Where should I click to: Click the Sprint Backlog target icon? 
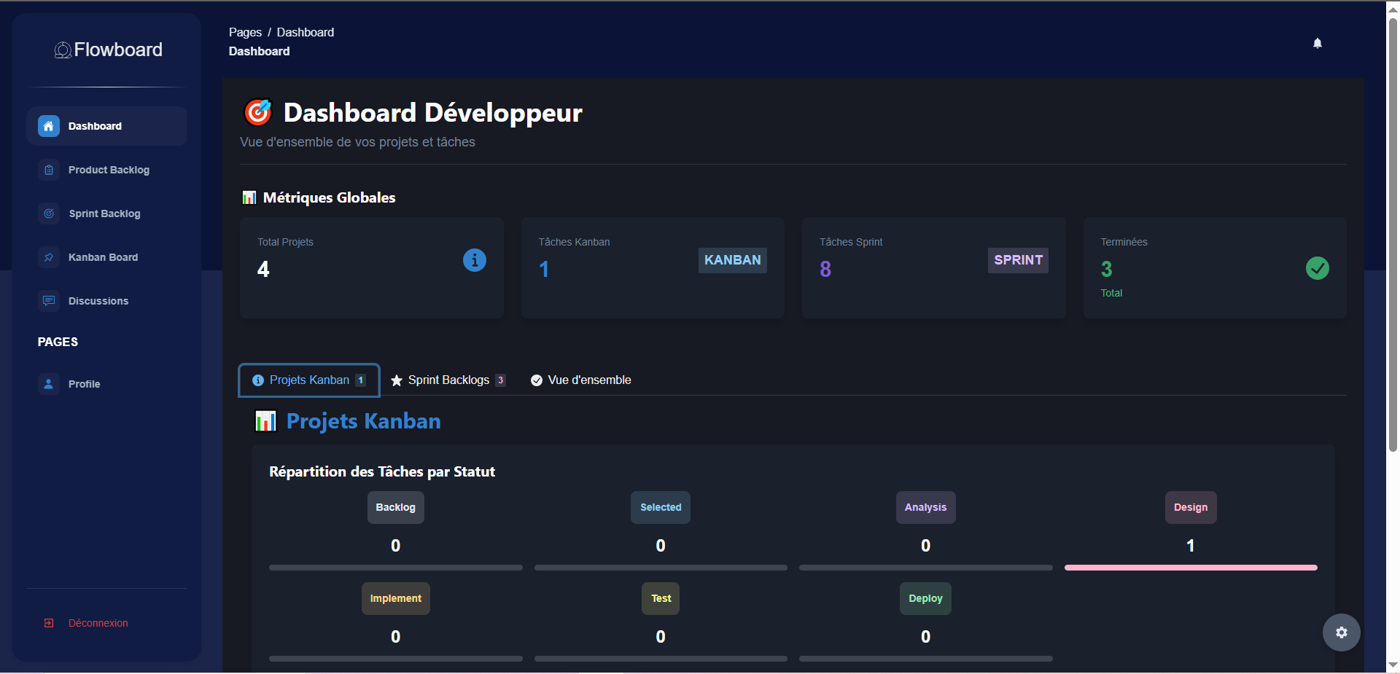click(49, 213)
